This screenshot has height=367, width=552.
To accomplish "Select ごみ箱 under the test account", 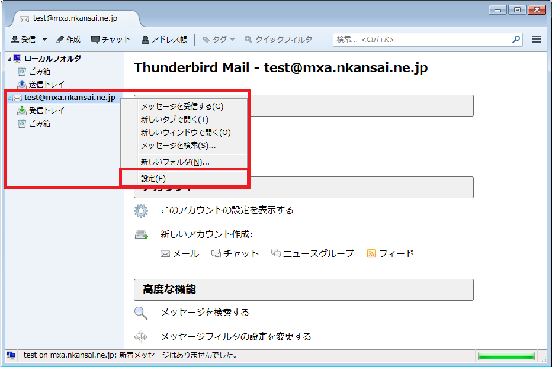I will 40,124.
